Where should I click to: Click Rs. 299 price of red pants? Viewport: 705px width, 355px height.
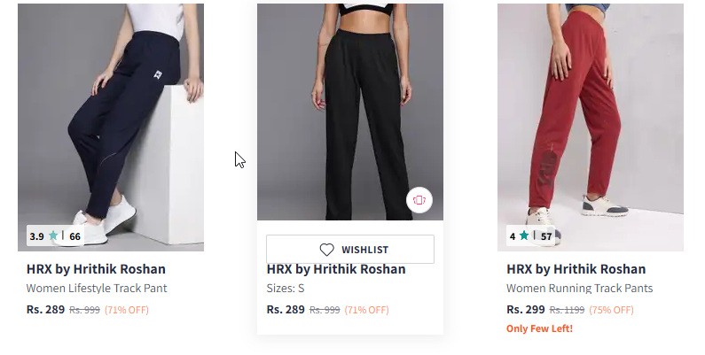[x=525, y=310]
